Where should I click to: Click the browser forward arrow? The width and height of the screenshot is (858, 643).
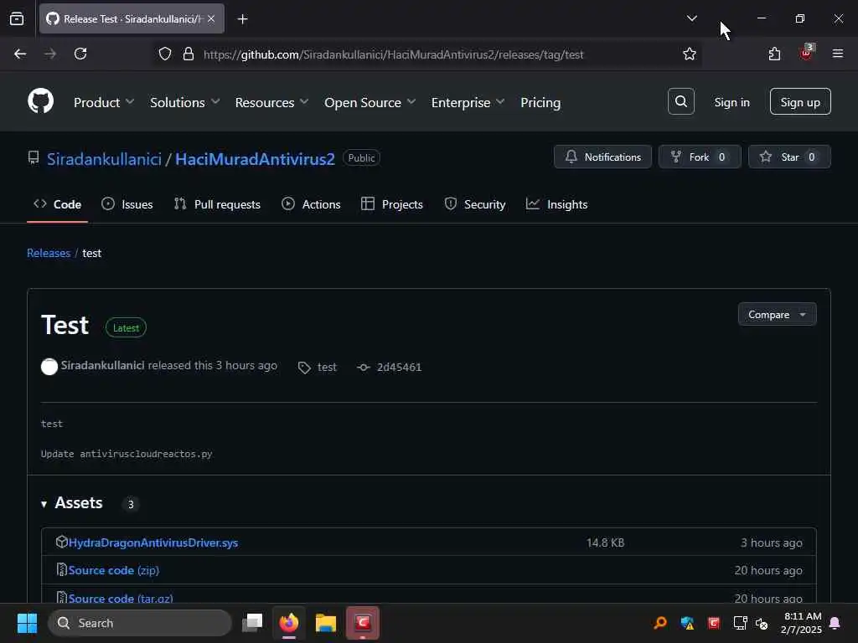pyautogui.click(x=49, y=54)
